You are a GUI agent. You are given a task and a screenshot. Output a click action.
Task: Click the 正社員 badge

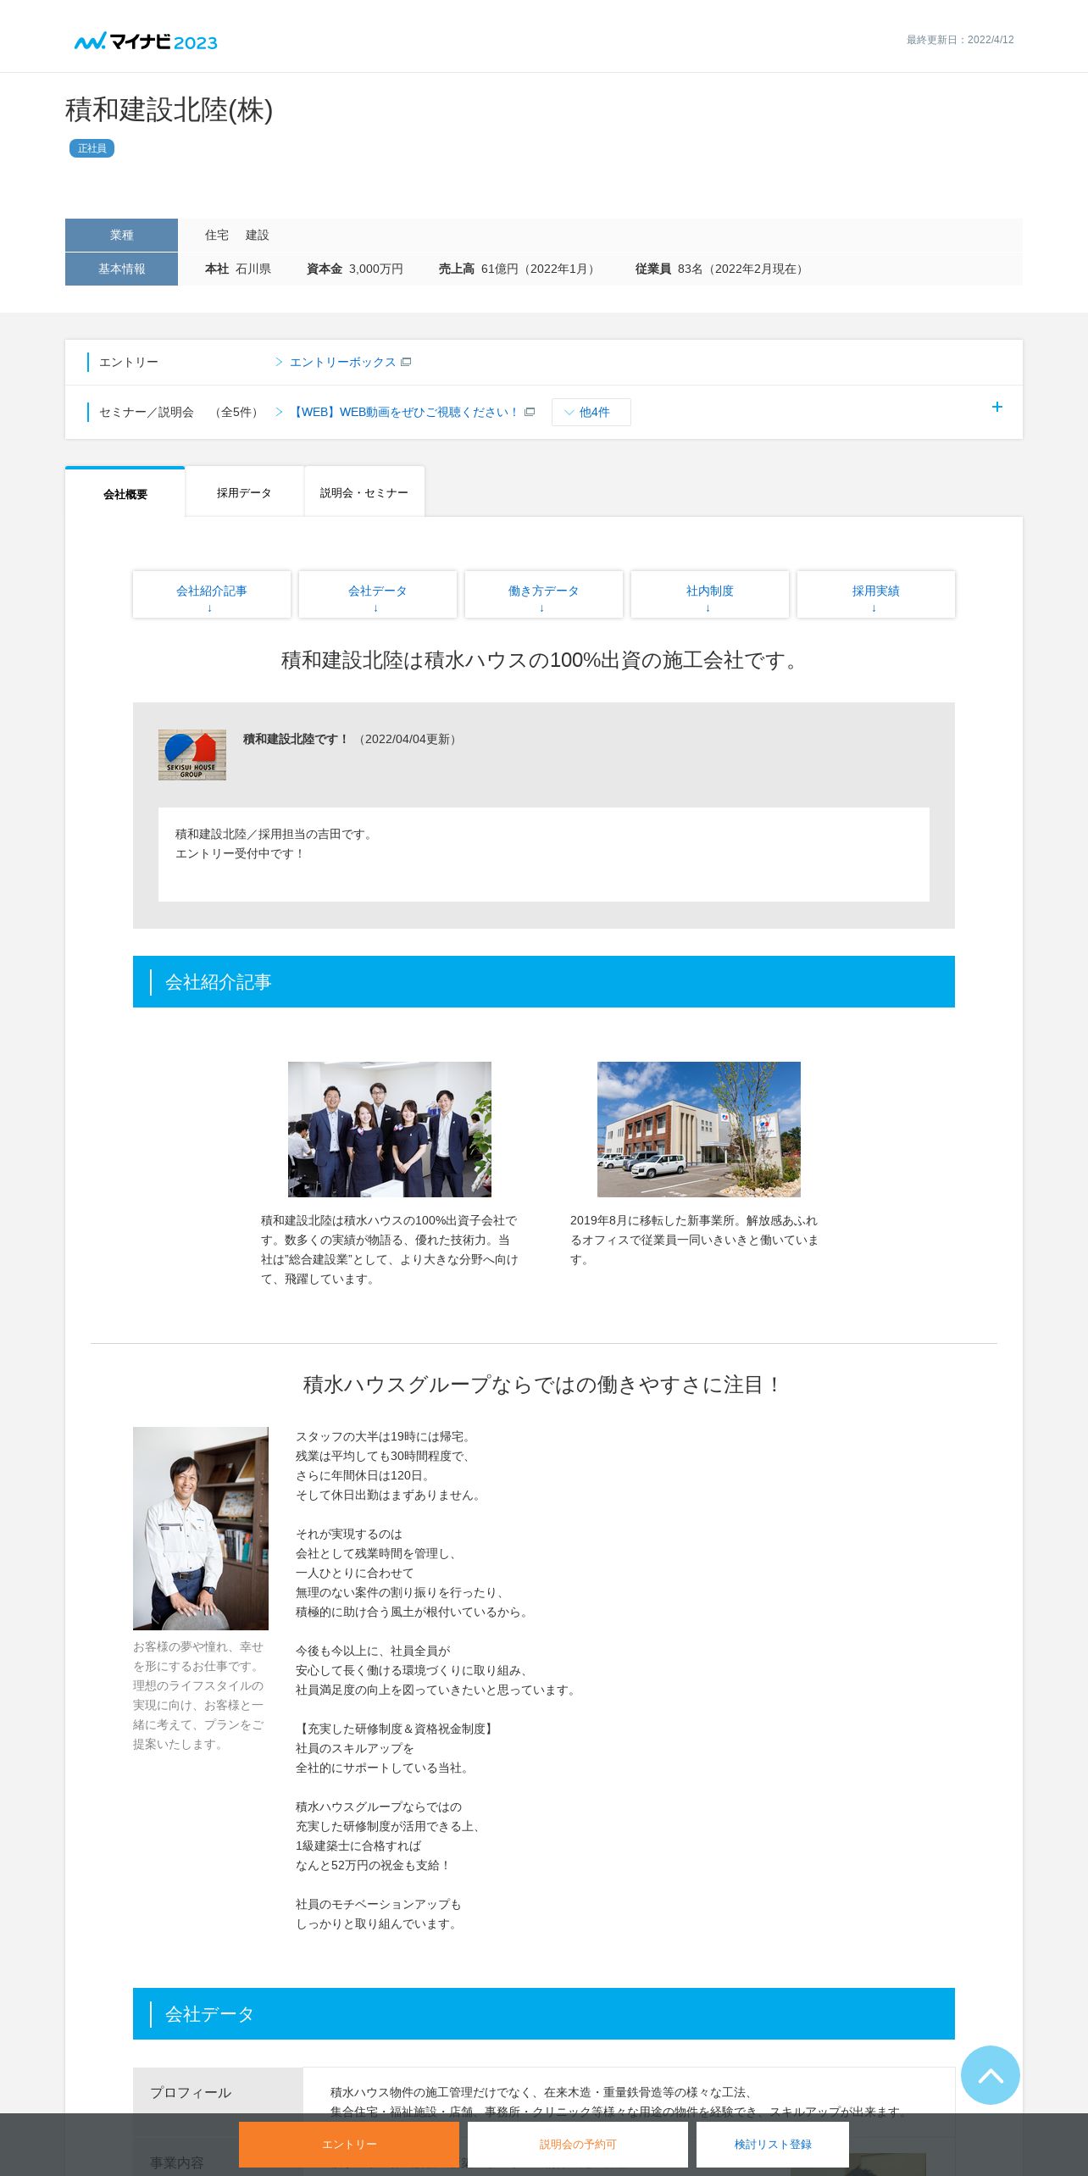[x=92, y=148]
